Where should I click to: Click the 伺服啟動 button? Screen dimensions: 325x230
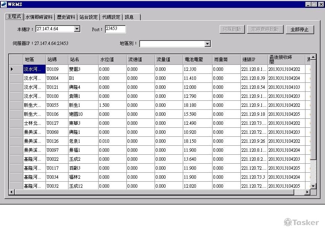point(232,29)
